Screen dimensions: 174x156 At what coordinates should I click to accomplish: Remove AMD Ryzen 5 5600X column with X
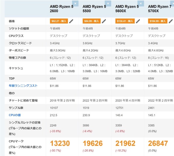point(141,3)
